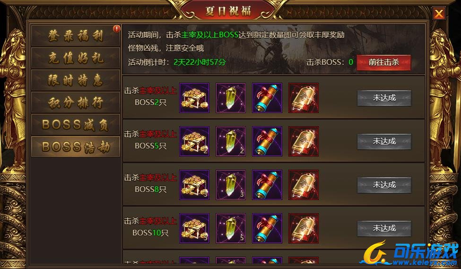
Task: Click 未达成 button for BOSS2 reward
Action: [x=384, y=98]
